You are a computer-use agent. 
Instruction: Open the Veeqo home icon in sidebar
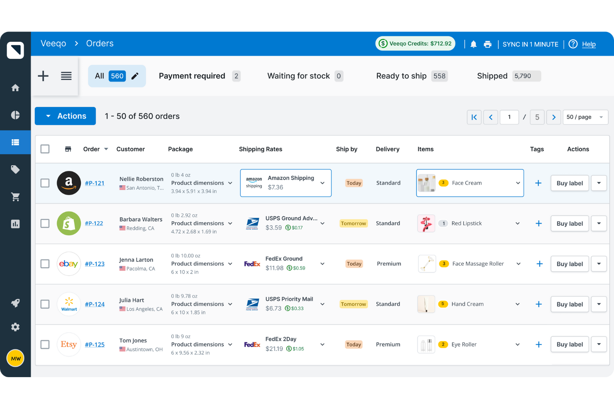(x=15, y=88)
